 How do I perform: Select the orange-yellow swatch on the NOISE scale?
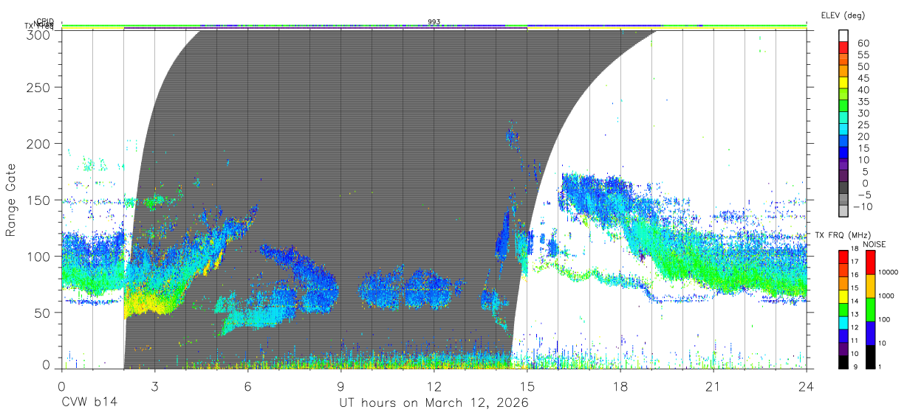(x=870, y=285)
